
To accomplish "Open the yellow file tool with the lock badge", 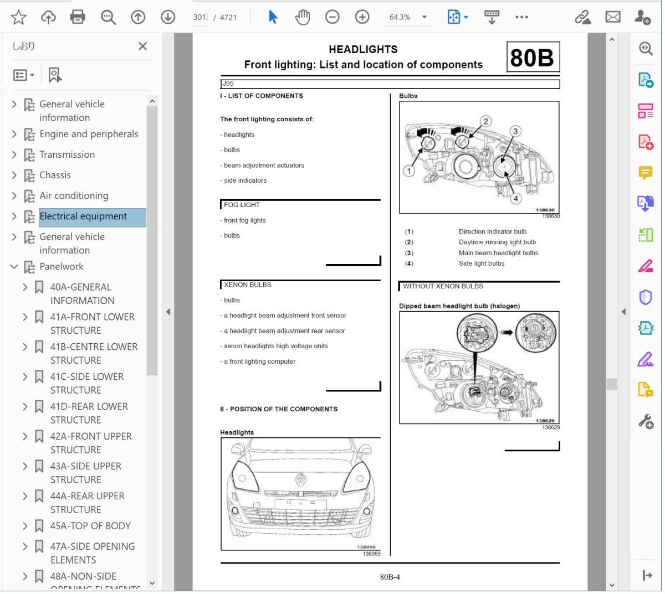I will point(646,391).
